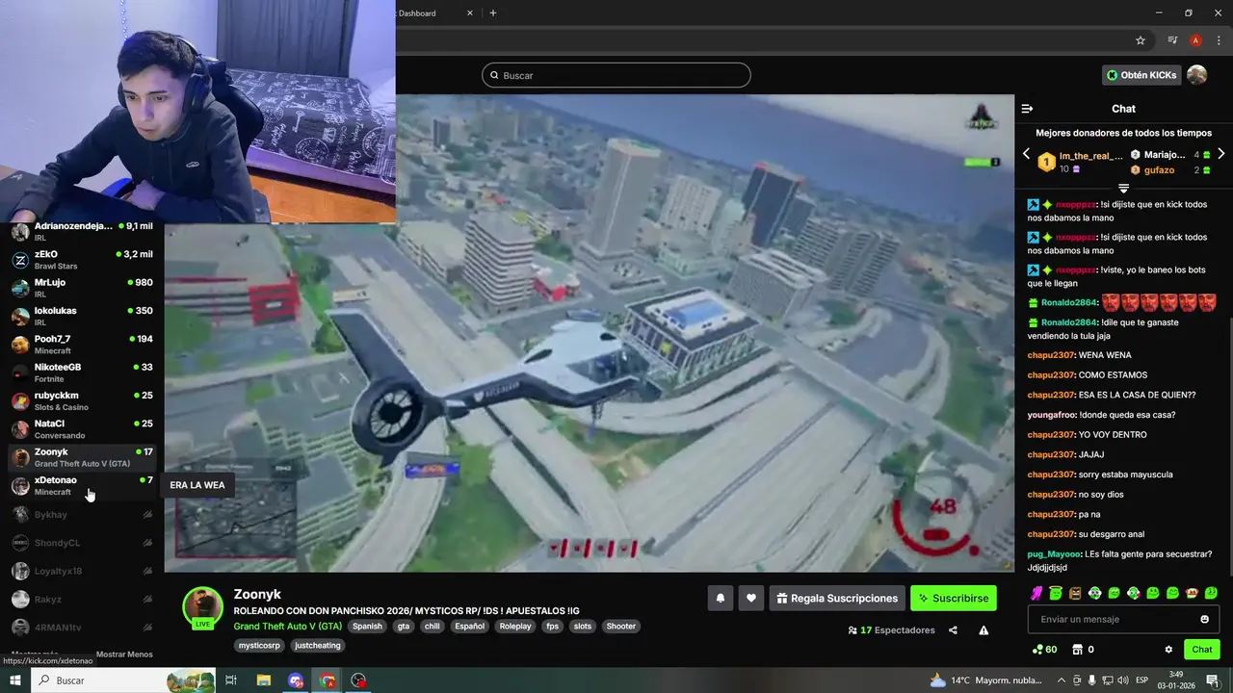Click the Suscribirse button
1233x693 pixels.
954,599
